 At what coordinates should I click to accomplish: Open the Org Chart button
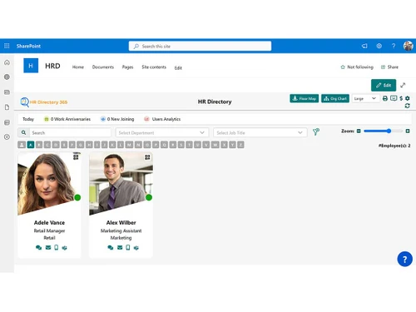tap(335, 98)
